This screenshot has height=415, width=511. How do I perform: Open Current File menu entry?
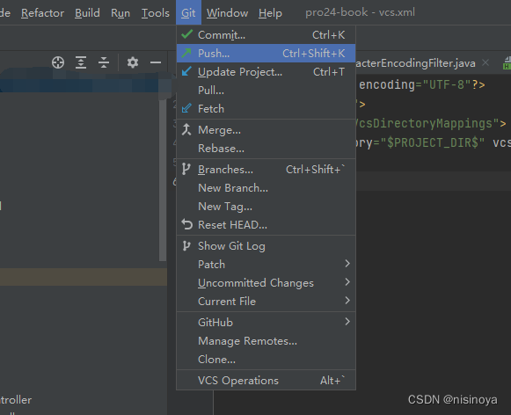[266, 302]
